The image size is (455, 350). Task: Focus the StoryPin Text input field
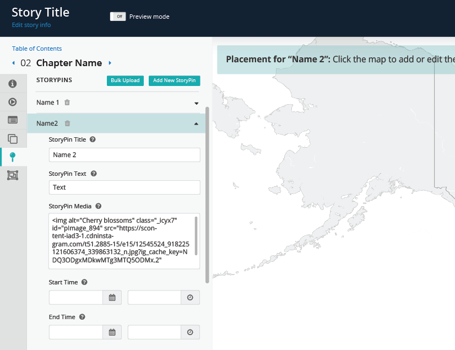[x=124, y=187]
